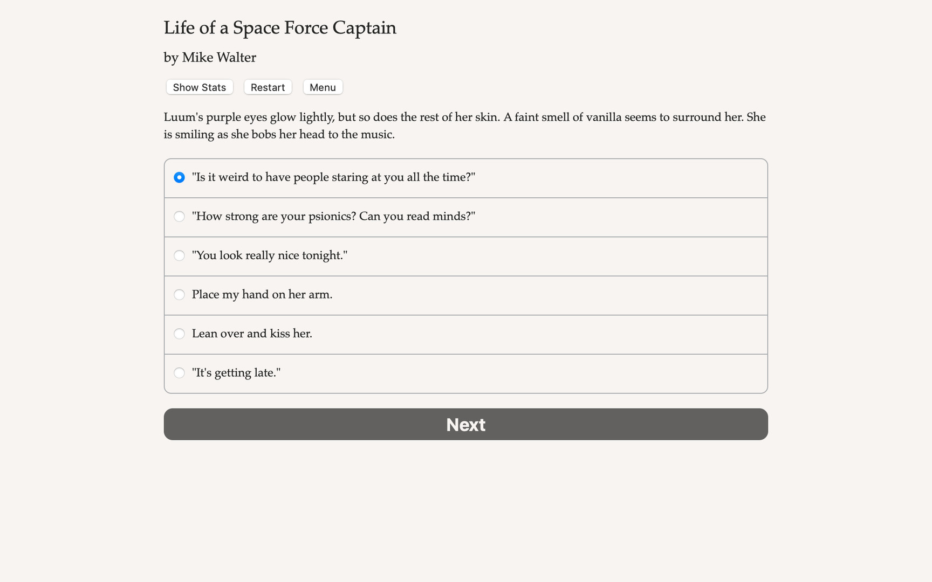Click the "You look really nice tonight." row
Screen dimensions: 932x582
465,255
